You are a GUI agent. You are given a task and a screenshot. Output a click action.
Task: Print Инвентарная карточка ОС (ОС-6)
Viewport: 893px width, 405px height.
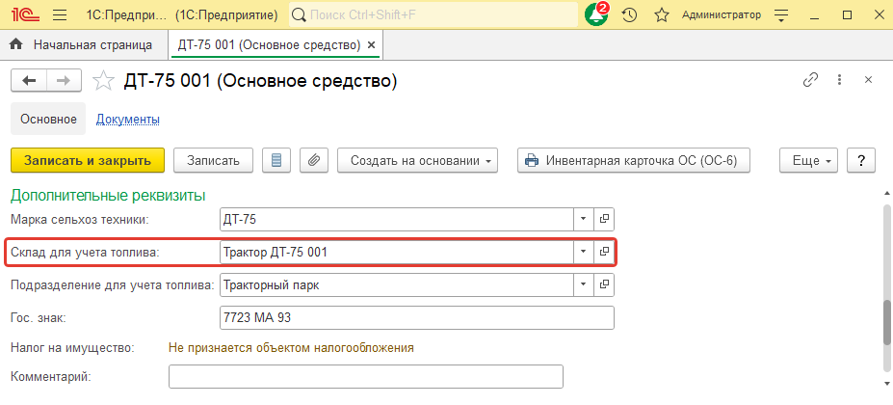[x=633, y=161]
